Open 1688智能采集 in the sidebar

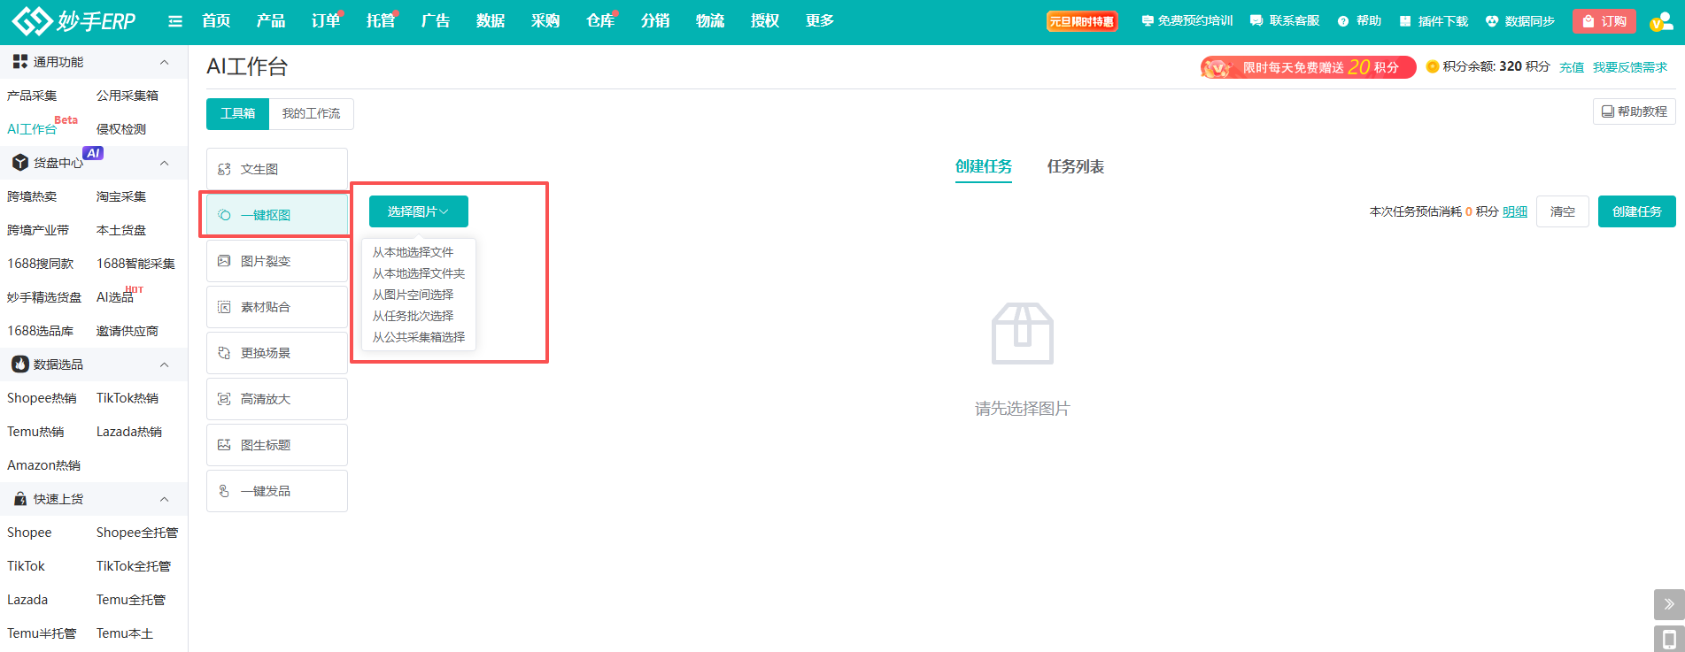[135, 264]
